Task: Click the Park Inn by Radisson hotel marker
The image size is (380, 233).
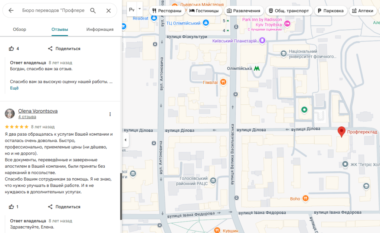Action: tap(287, 23)
